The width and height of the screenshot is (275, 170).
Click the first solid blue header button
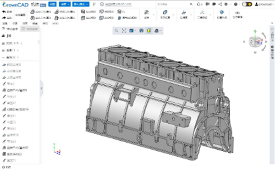(x=52, y=4)
